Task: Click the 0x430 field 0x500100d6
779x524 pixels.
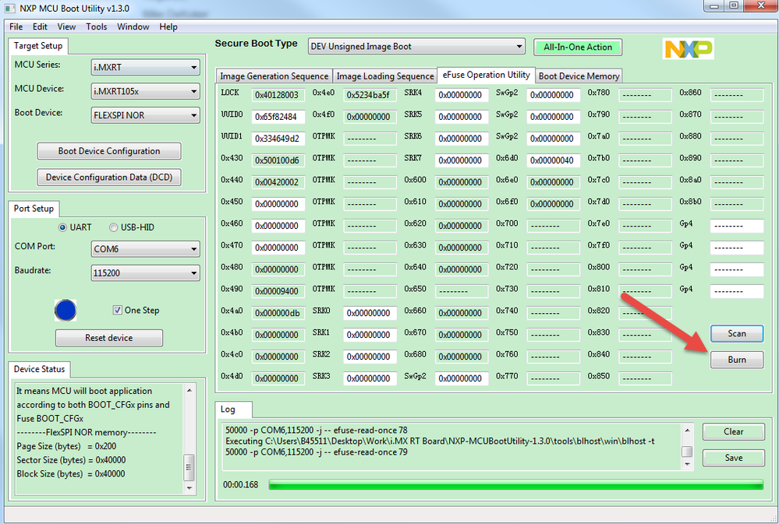Action: 278,160
